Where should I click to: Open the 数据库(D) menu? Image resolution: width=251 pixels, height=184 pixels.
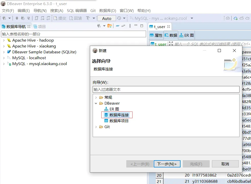[x=107, y=10]
